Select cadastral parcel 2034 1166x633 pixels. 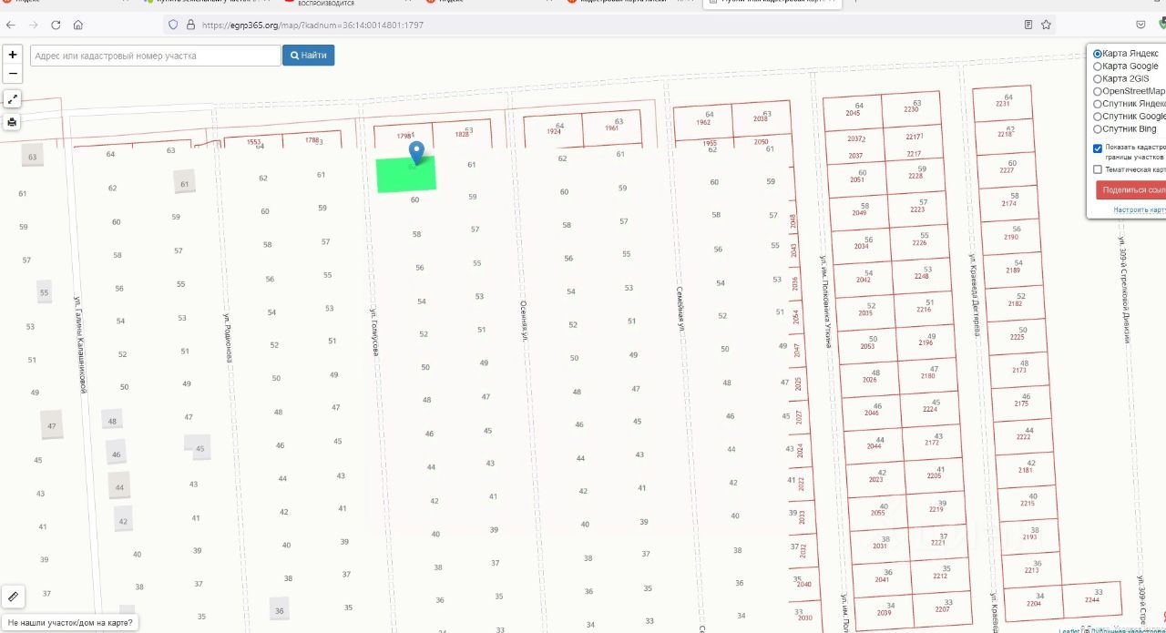(862, 246)
